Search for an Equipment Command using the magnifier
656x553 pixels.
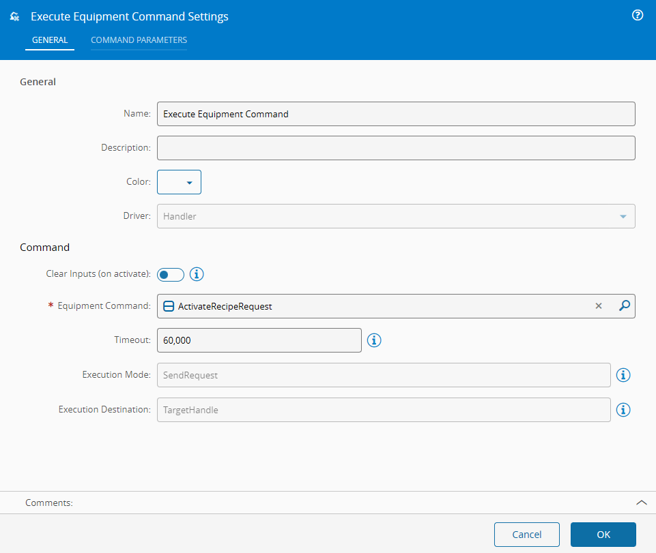click(623, 306)
